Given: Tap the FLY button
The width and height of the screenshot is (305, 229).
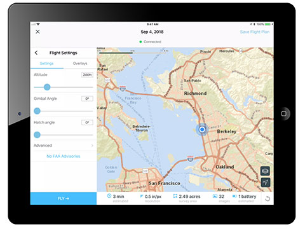Looking at the screenshot, I should point(64,198).
